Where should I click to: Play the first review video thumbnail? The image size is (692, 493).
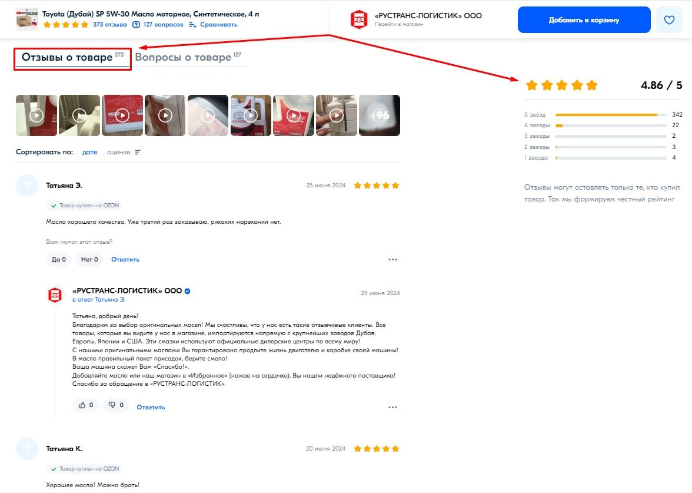(36, 115)
